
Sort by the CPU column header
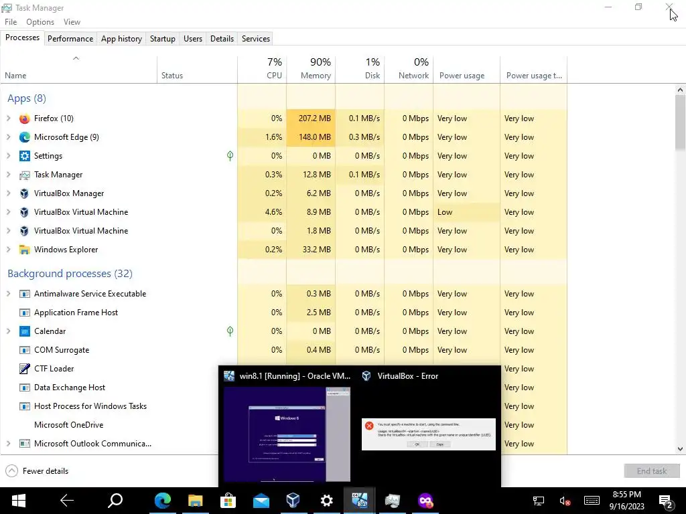coord(262,69)
